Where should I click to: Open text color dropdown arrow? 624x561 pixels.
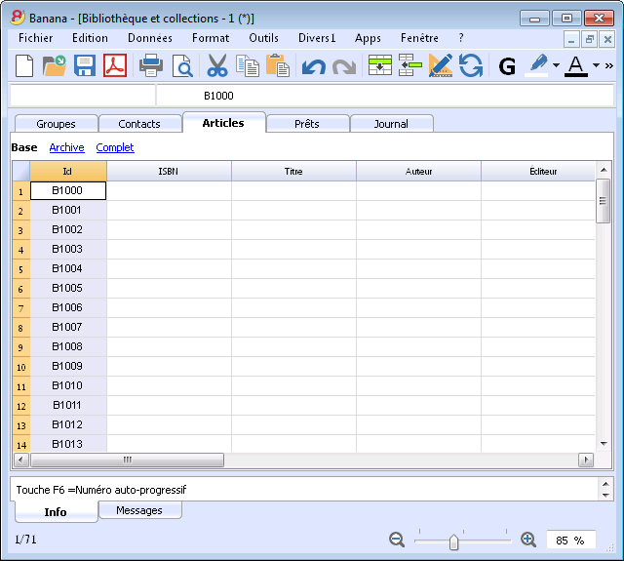(x=596, y=65)
